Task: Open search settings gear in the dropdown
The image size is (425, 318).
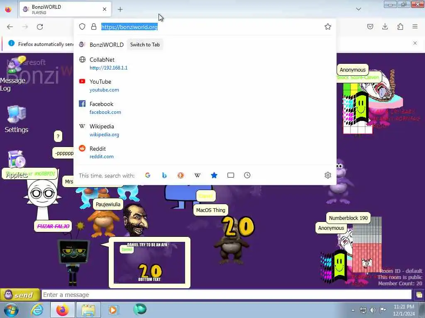Action: [328, 175]
